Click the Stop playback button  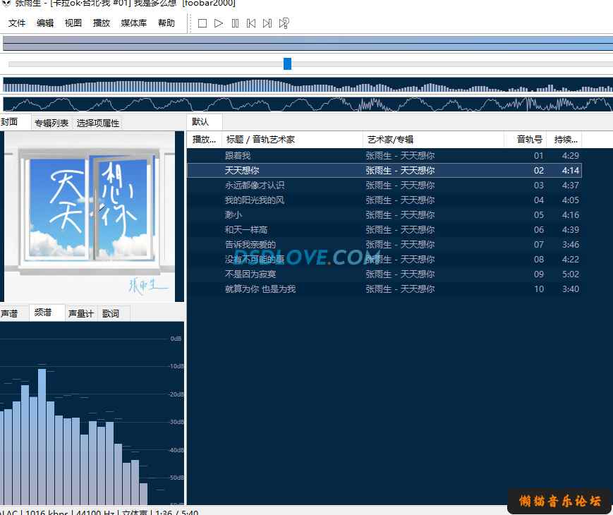pos(202,23)
